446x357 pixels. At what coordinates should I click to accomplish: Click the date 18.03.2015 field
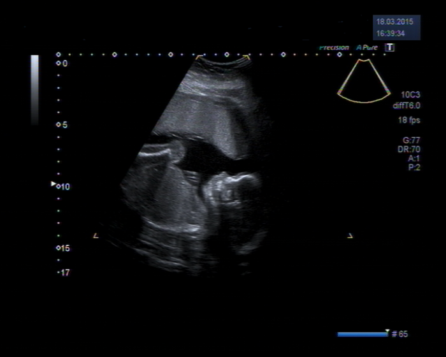point(395,22)
